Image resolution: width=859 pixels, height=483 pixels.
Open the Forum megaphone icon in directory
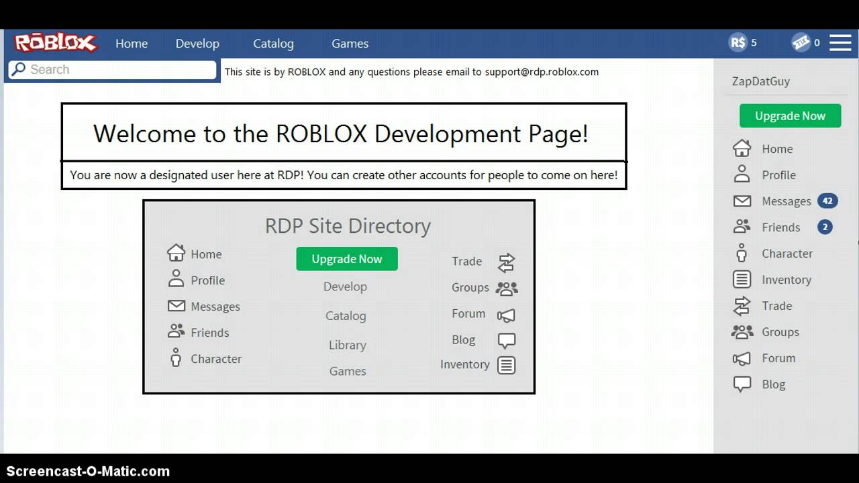pos(507,315)
